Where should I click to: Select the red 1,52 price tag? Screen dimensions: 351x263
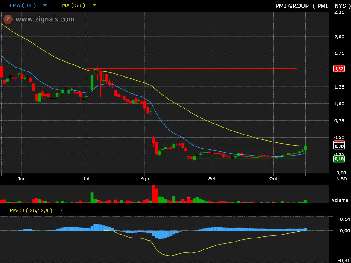coord(339,68)
